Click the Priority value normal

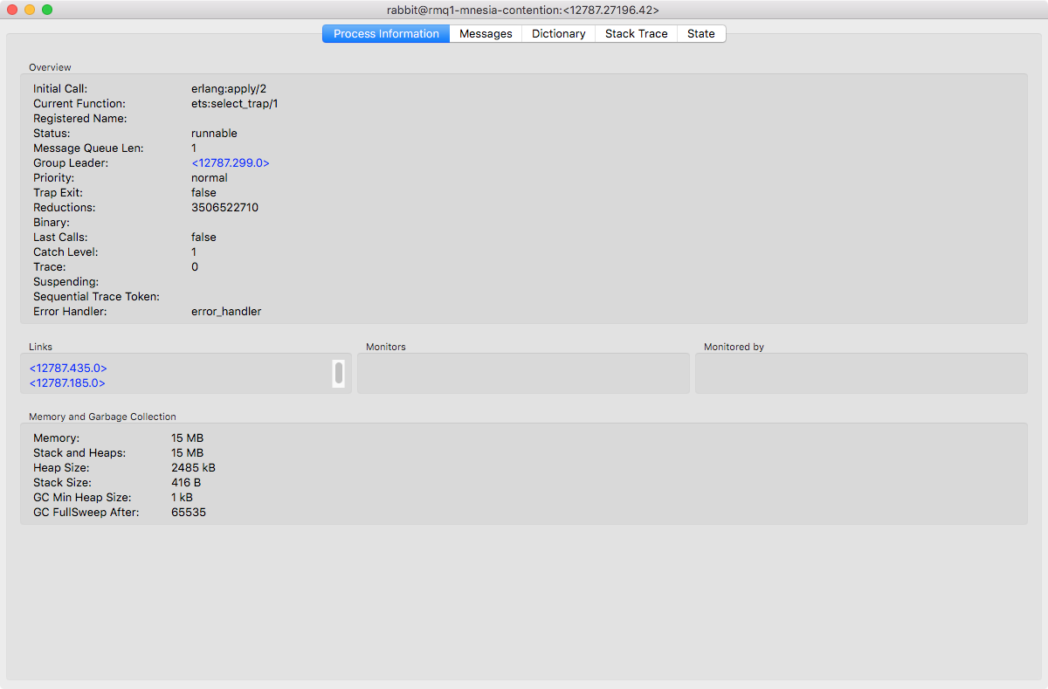210,178
